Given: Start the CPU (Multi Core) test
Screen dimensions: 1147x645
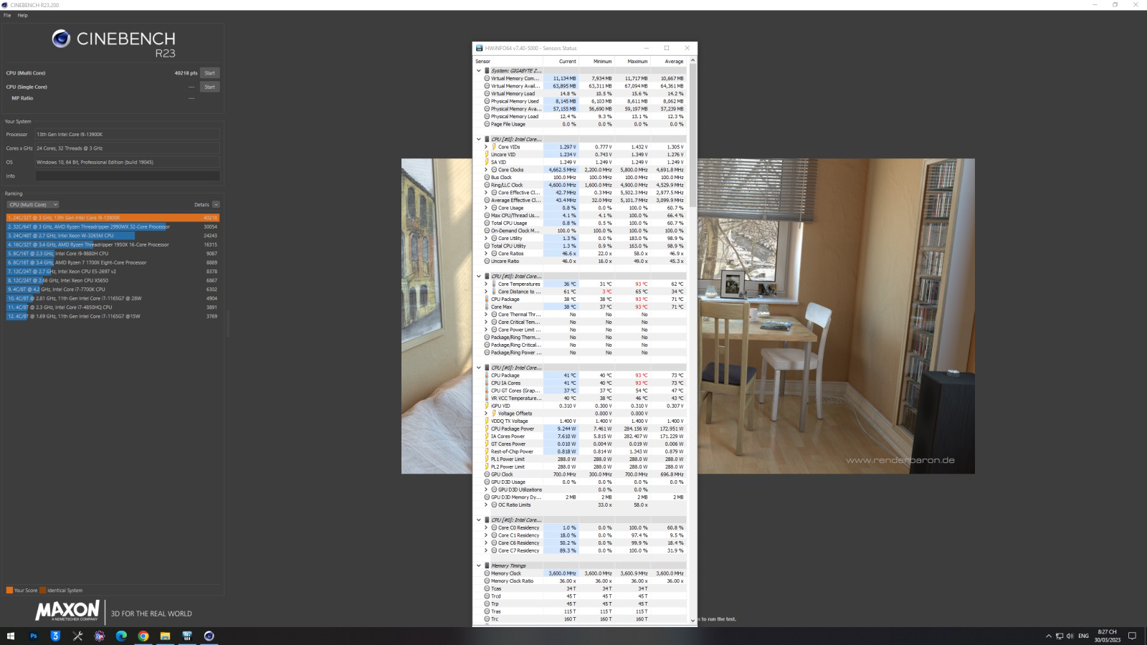Looking at the screenshot, I should pos(209,73).
